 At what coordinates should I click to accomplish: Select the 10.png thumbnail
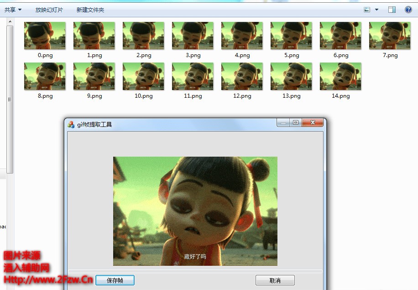pyautogui.click(x=143, y=76)
